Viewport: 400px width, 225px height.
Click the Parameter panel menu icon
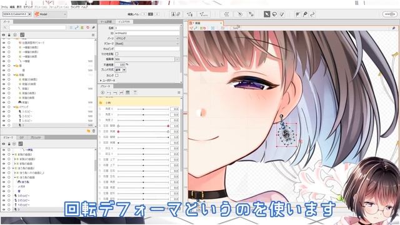point(179,92)
